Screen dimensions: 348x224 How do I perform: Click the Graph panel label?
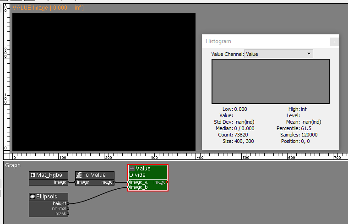point(13,165)
